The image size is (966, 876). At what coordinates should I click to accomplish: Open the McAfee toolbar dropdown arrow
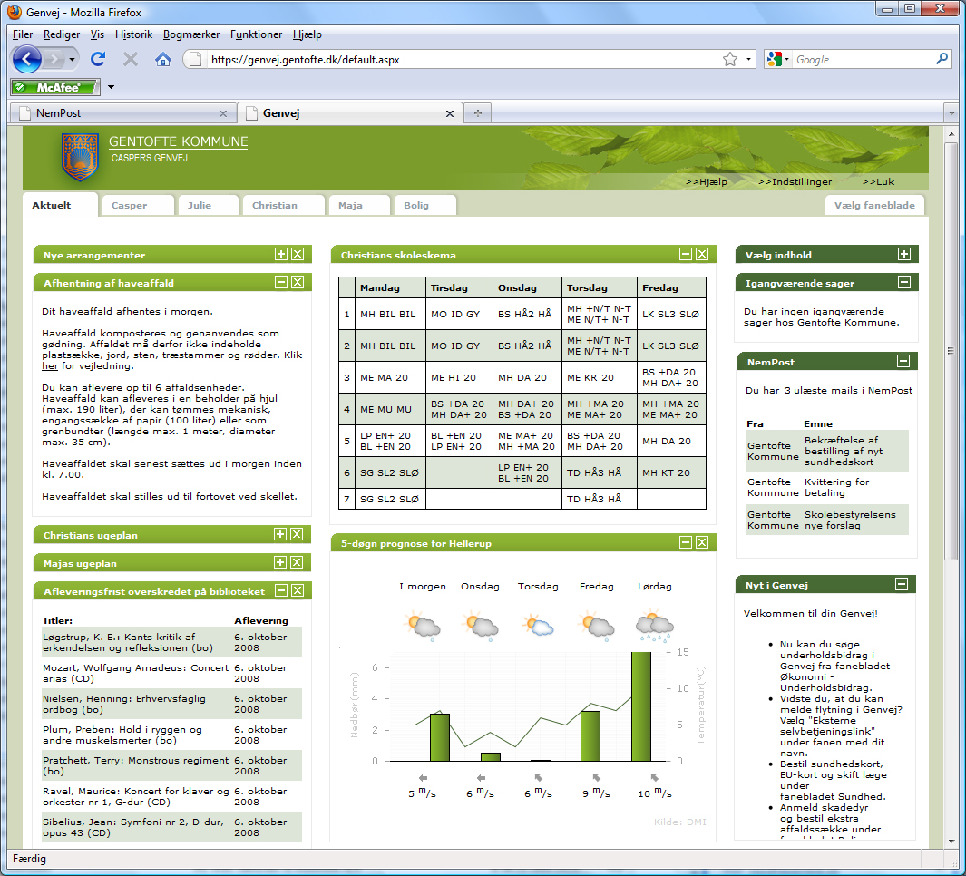tap(111, 87)
